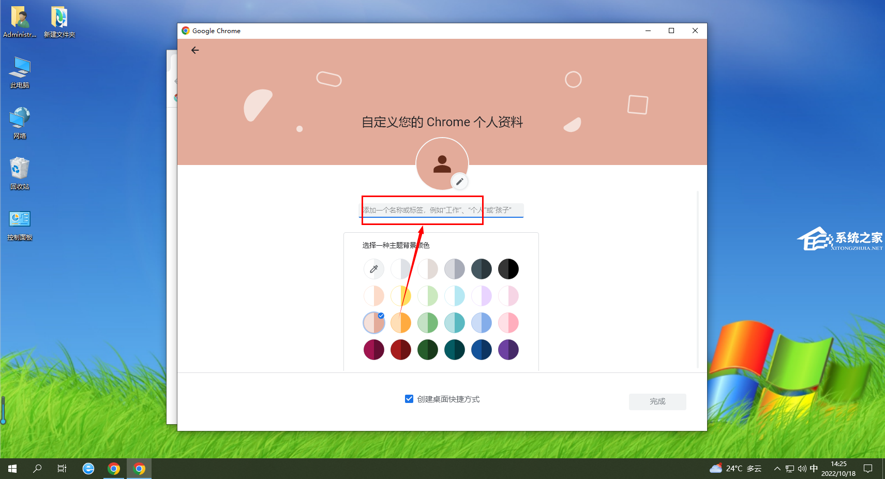Open the Windows Start menu
The image size is (885, 479).
click(x=12, y=469)
